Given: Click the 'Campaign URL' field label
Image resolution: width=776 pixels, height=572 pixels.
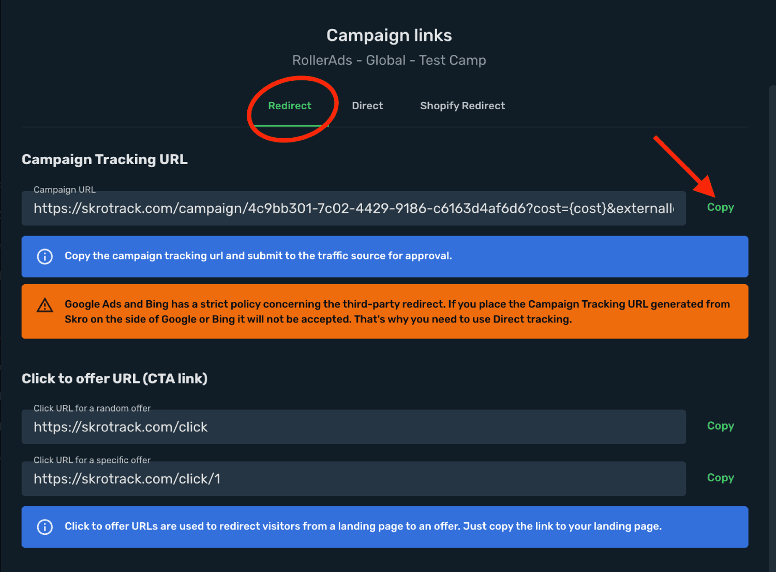Looking at the screenshot, I should (65, 189).
